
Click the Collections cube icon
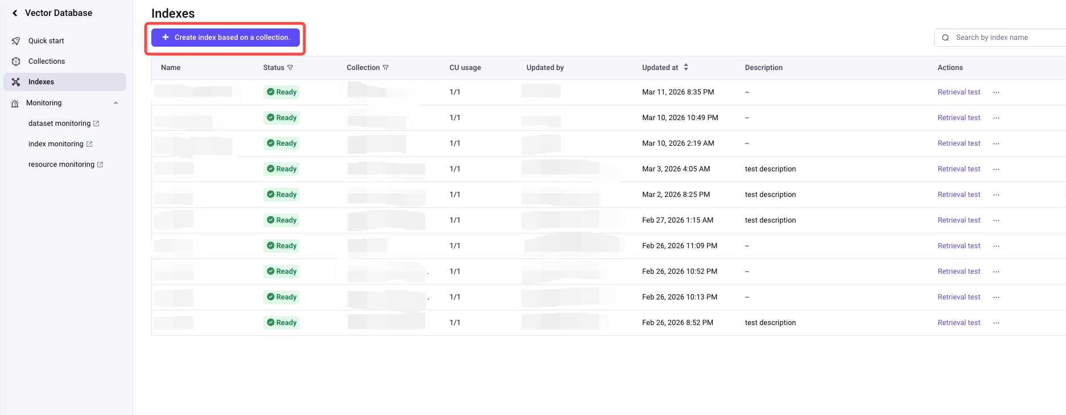pyautogui.click(x=16, y=61)
